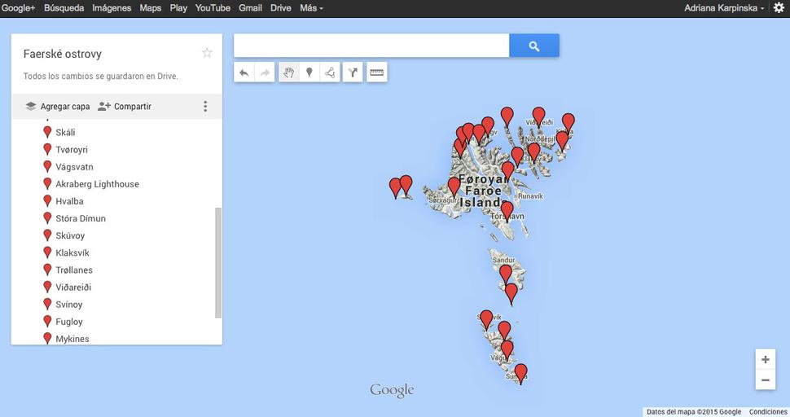Select Stóra Dímun in the list
The image size is (790, 417).
pos(81,218)
